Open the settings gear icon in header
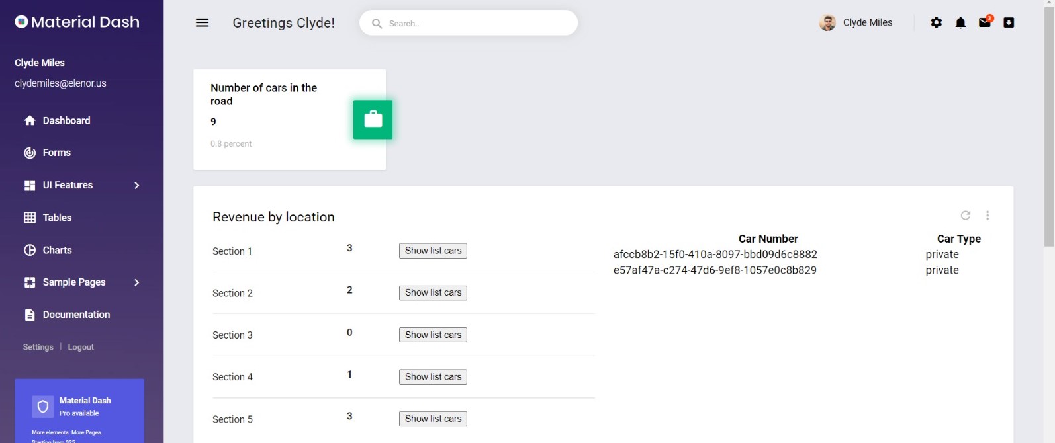 click(936, 22)
